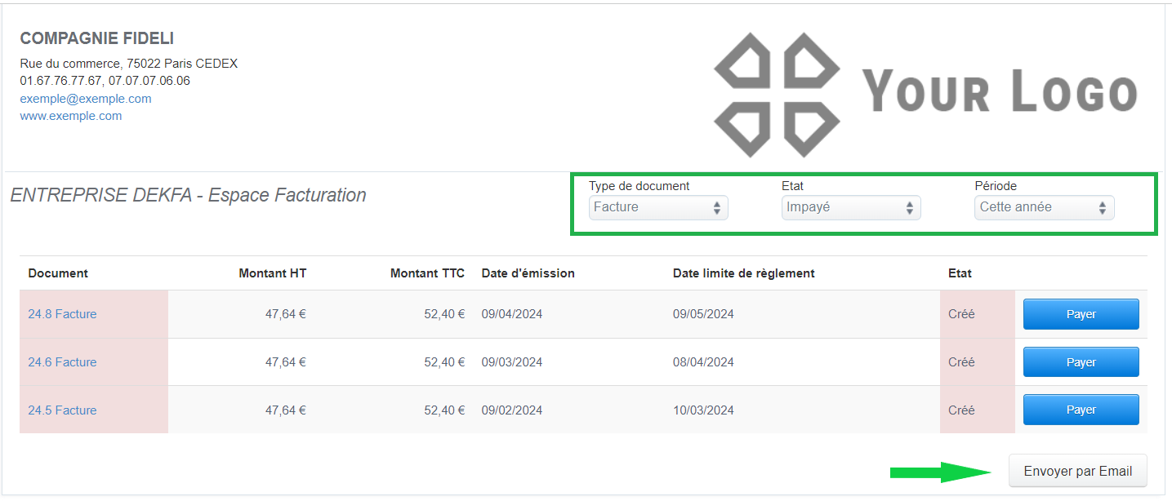Open the 24.6 Facture link
This screenshot has width=1172, height=501.
point(62,362)
